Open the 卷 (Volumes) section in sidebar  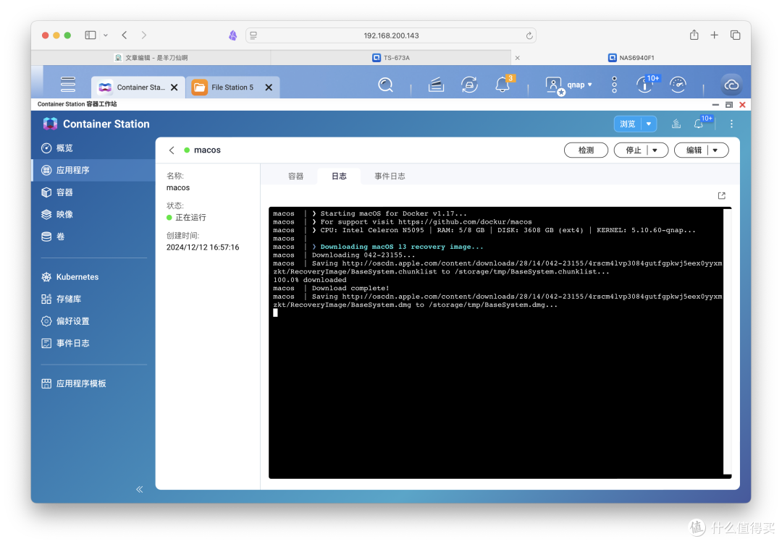pyautogui.click(x=60, y=236)
